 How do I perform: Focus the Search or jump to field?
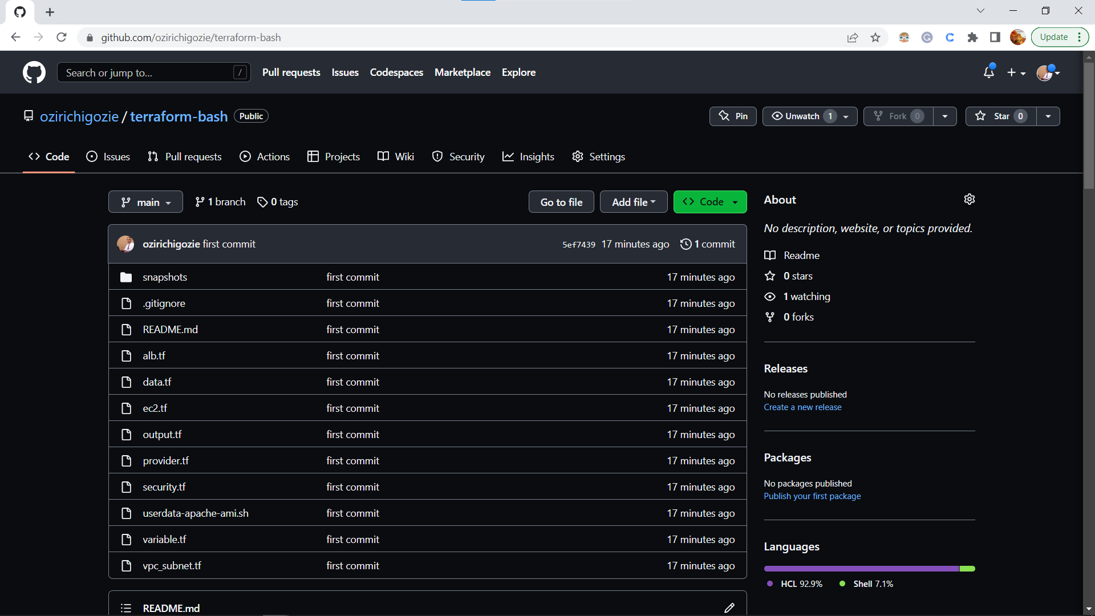(154, 72)
